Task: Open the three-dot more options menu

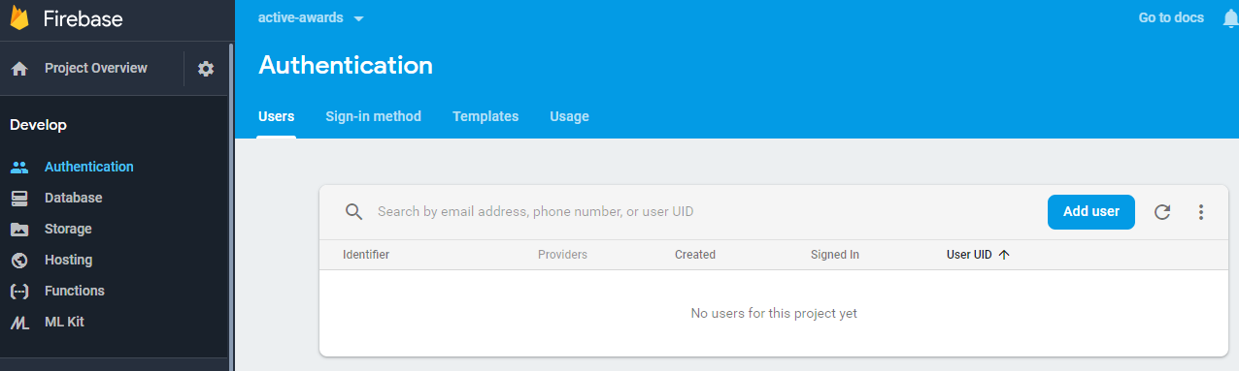Action: click(1201, 212)
